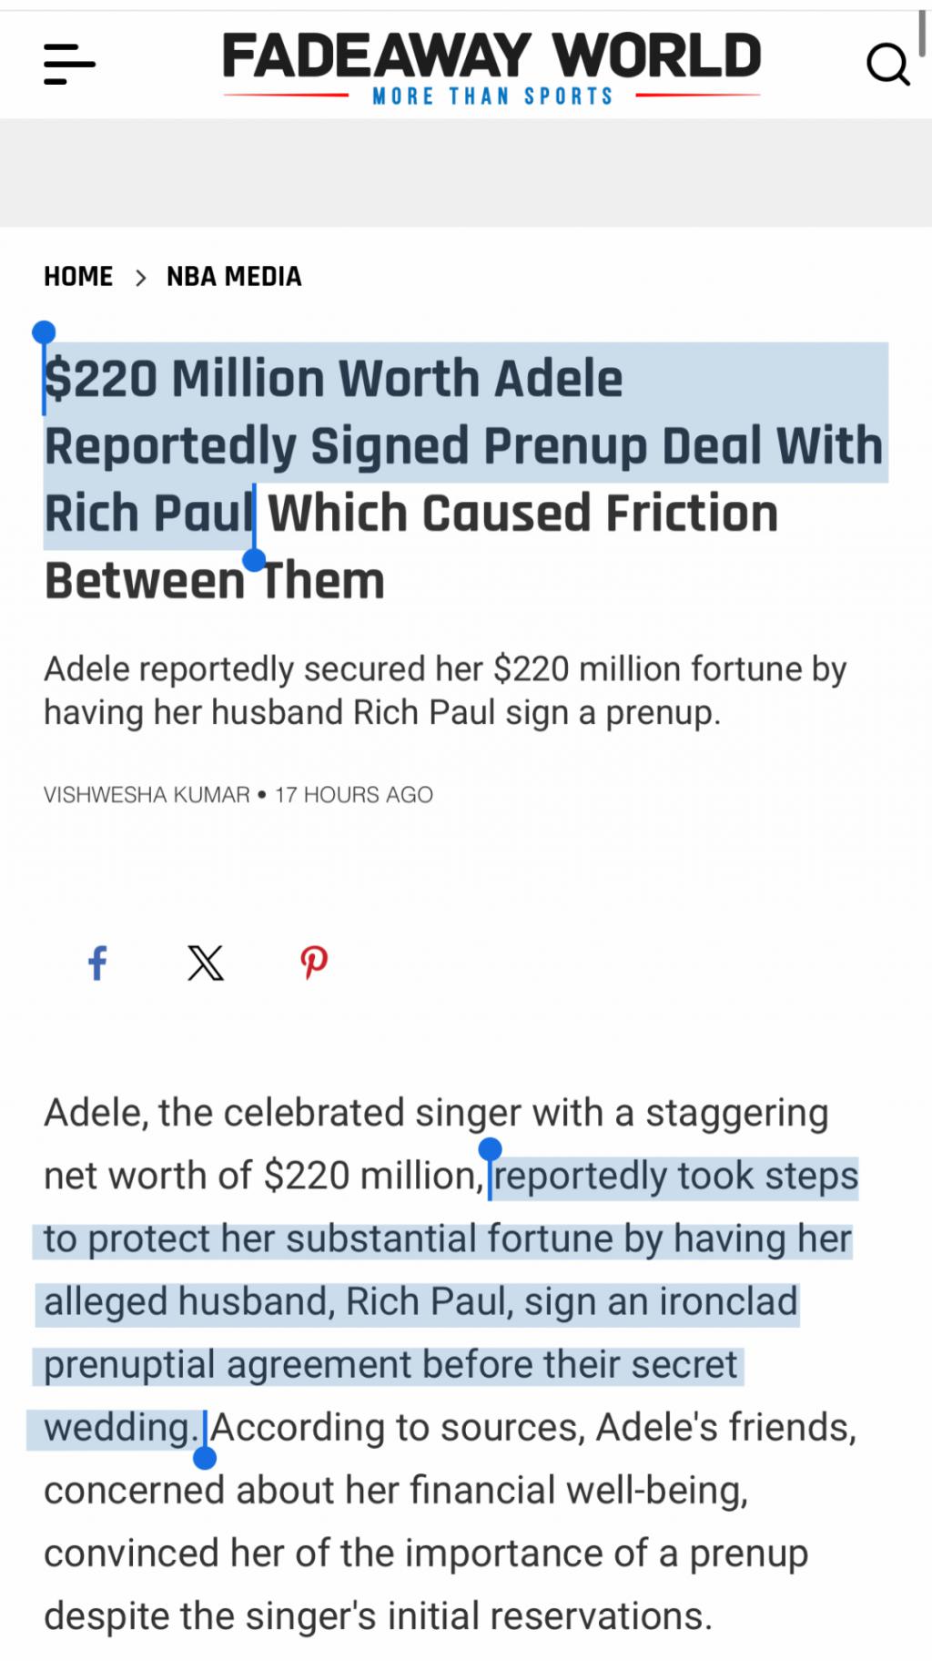
Task: Click the selection handle after "Rich Paul"
Action: [x=255, y=559]
